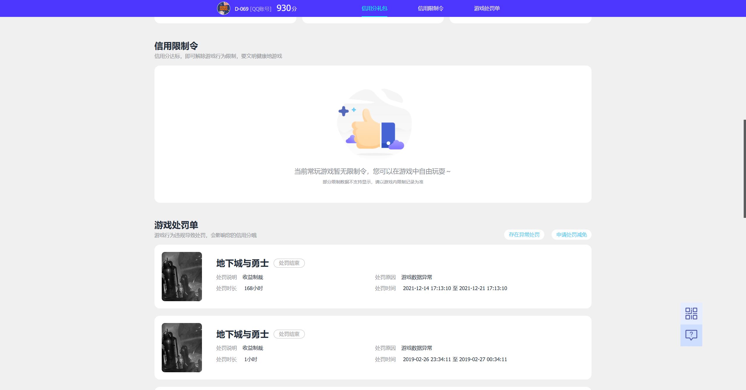Switch to 信用限制令 tab
The image size is (746, 390).
pos(430,8)
